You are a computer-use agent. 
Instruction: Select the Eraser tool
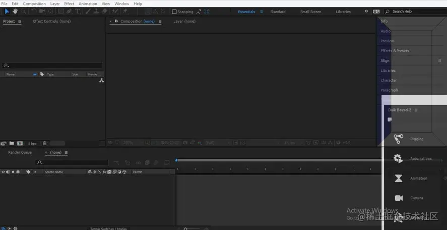coord(104,12)
